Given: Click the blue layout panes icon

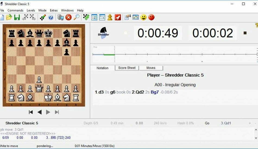Looking at the screenshot, I should click(102, 17).
